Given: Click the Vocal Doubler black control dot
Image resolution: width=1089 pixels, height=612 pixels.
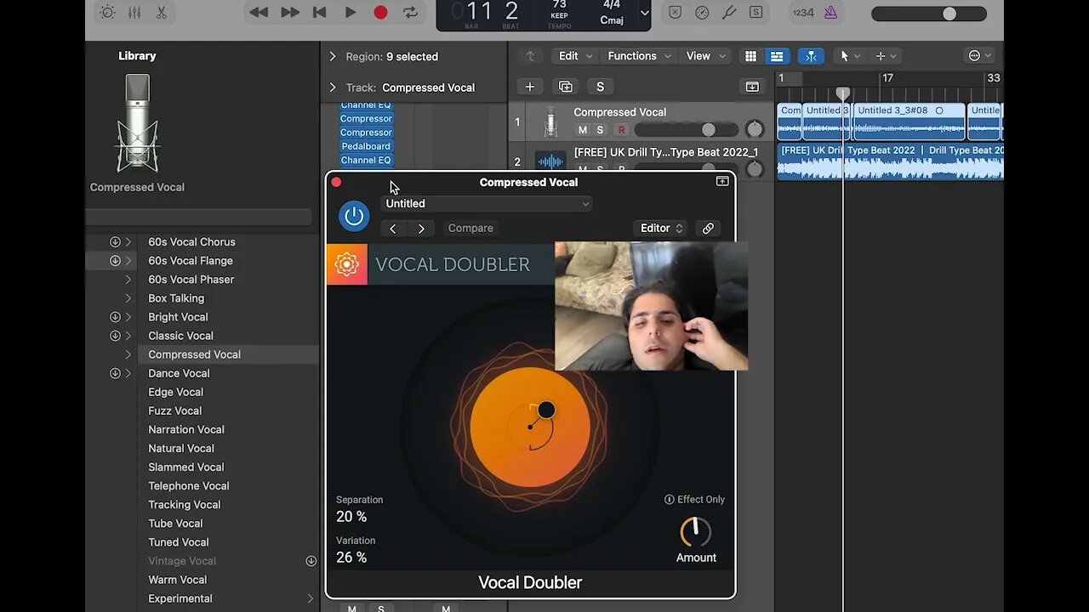Looking at the screenshot, I should [x=546, y=411].
